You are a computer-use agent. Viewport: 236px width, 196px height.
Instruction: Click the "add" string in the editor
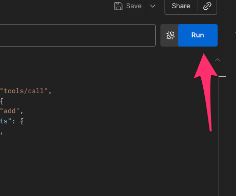tap(10, 111)
